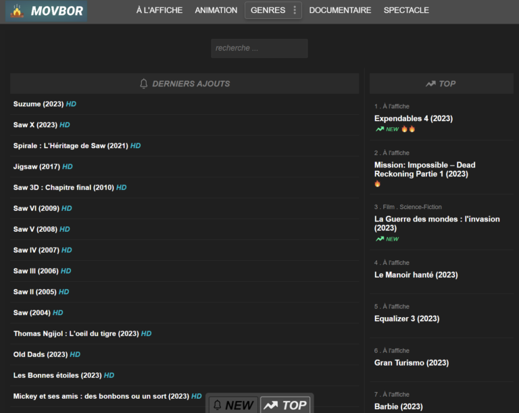Open Saw X (2023) movie link
The image size is (519, 413).
pos(35,125)
